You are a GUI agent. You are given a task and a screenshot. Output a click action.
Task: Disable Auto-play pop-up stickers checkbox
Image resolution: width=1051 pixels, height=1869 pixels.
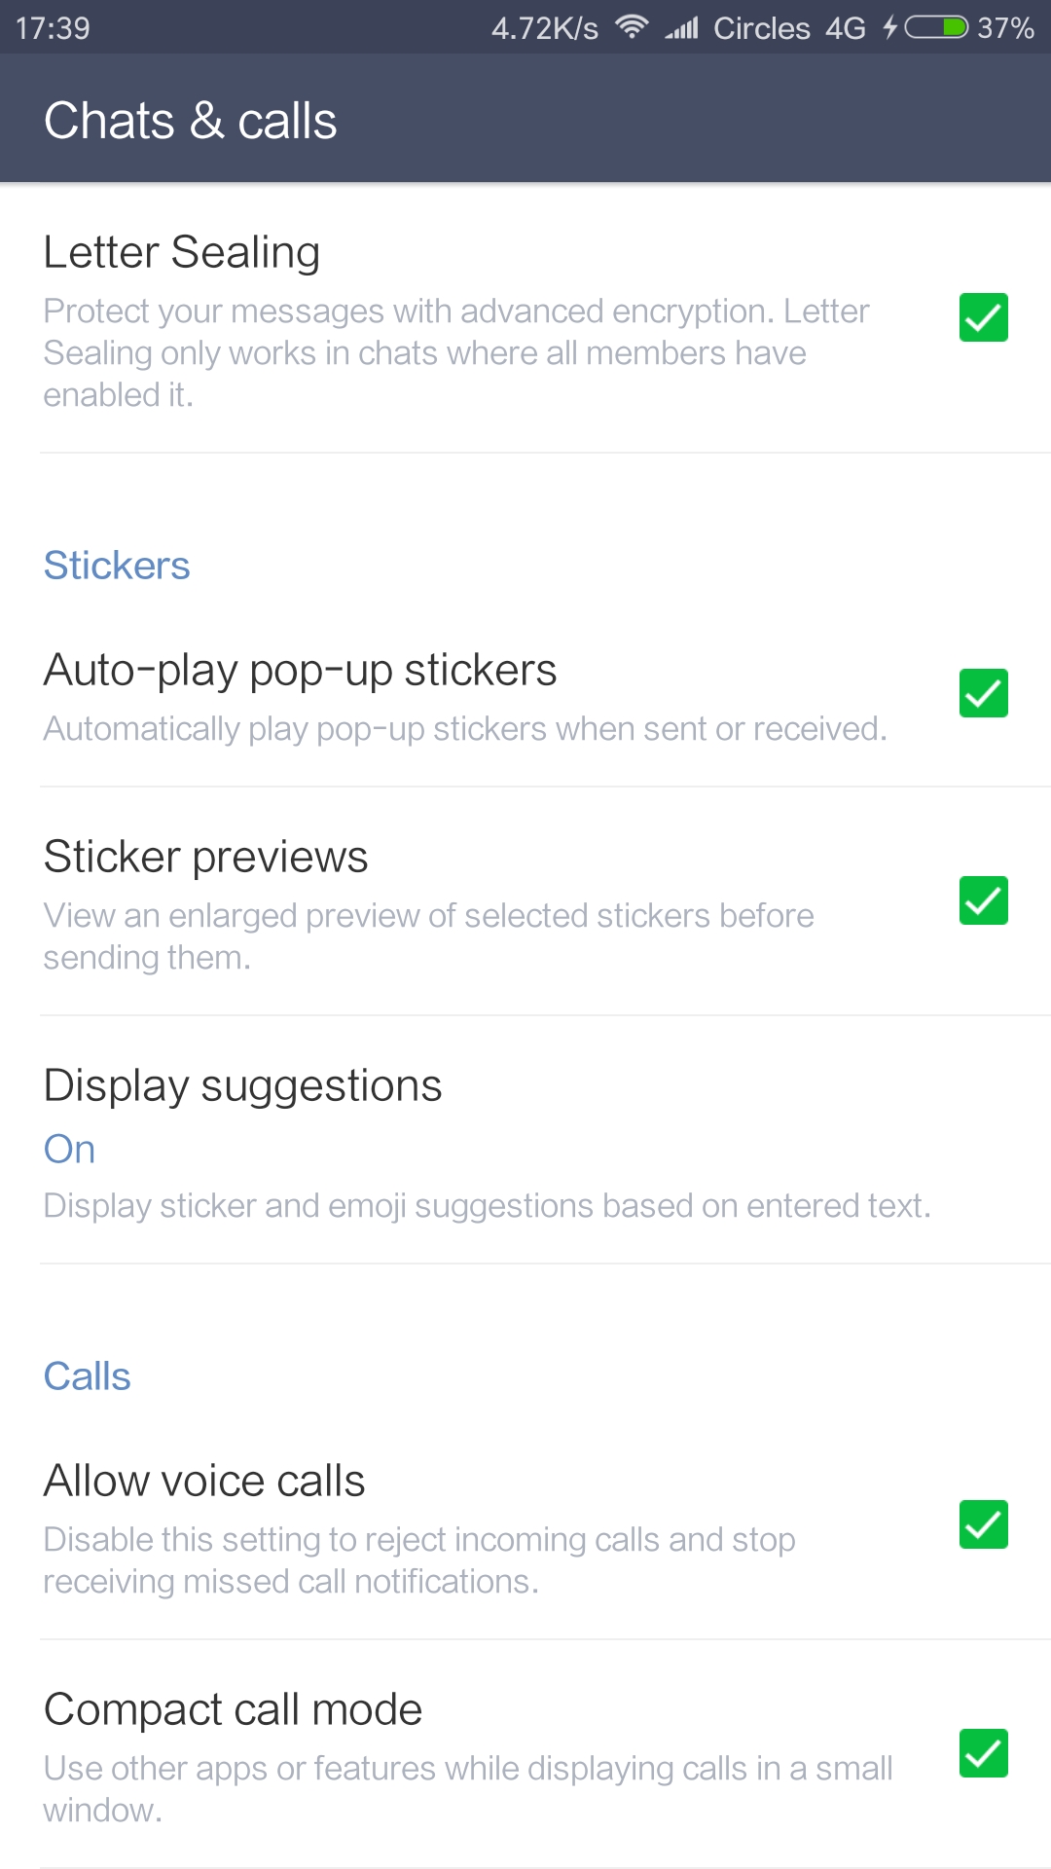(x=983, y=693)
